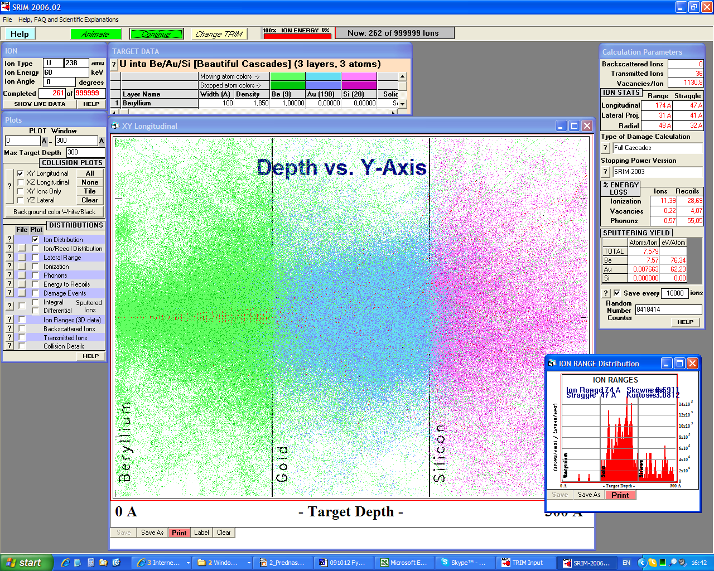The width and height of the screenshot is (714, 571).
Task: Click target layer table scroll-down arrow
Action: coord(403,104)
